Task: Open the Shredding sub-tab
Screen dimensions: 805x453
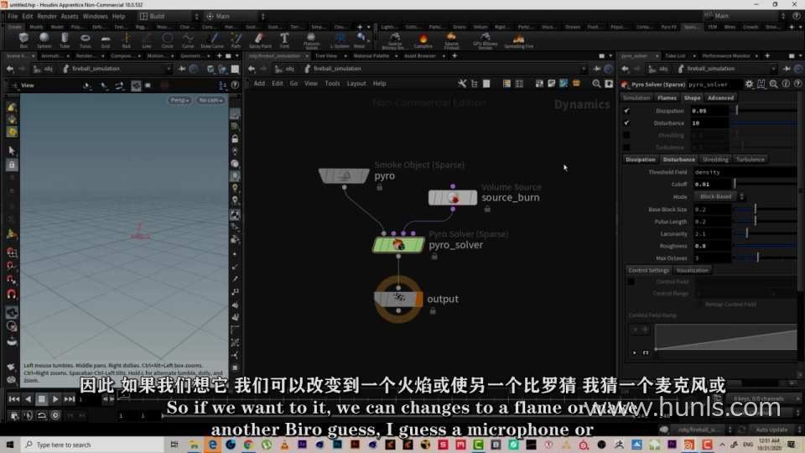Action: click(x=715, y=159)
